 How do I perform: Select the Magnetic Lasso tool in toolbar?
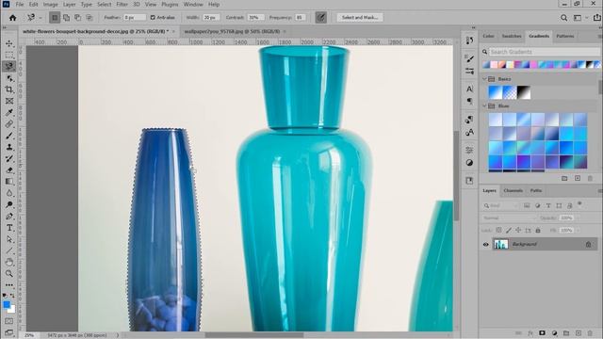9,67
